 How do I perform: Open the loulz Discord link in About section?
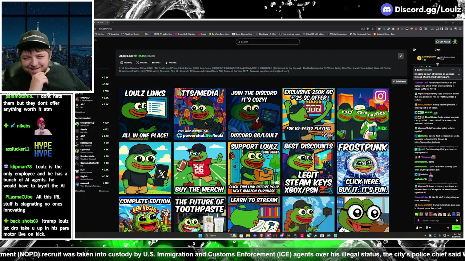156,62
